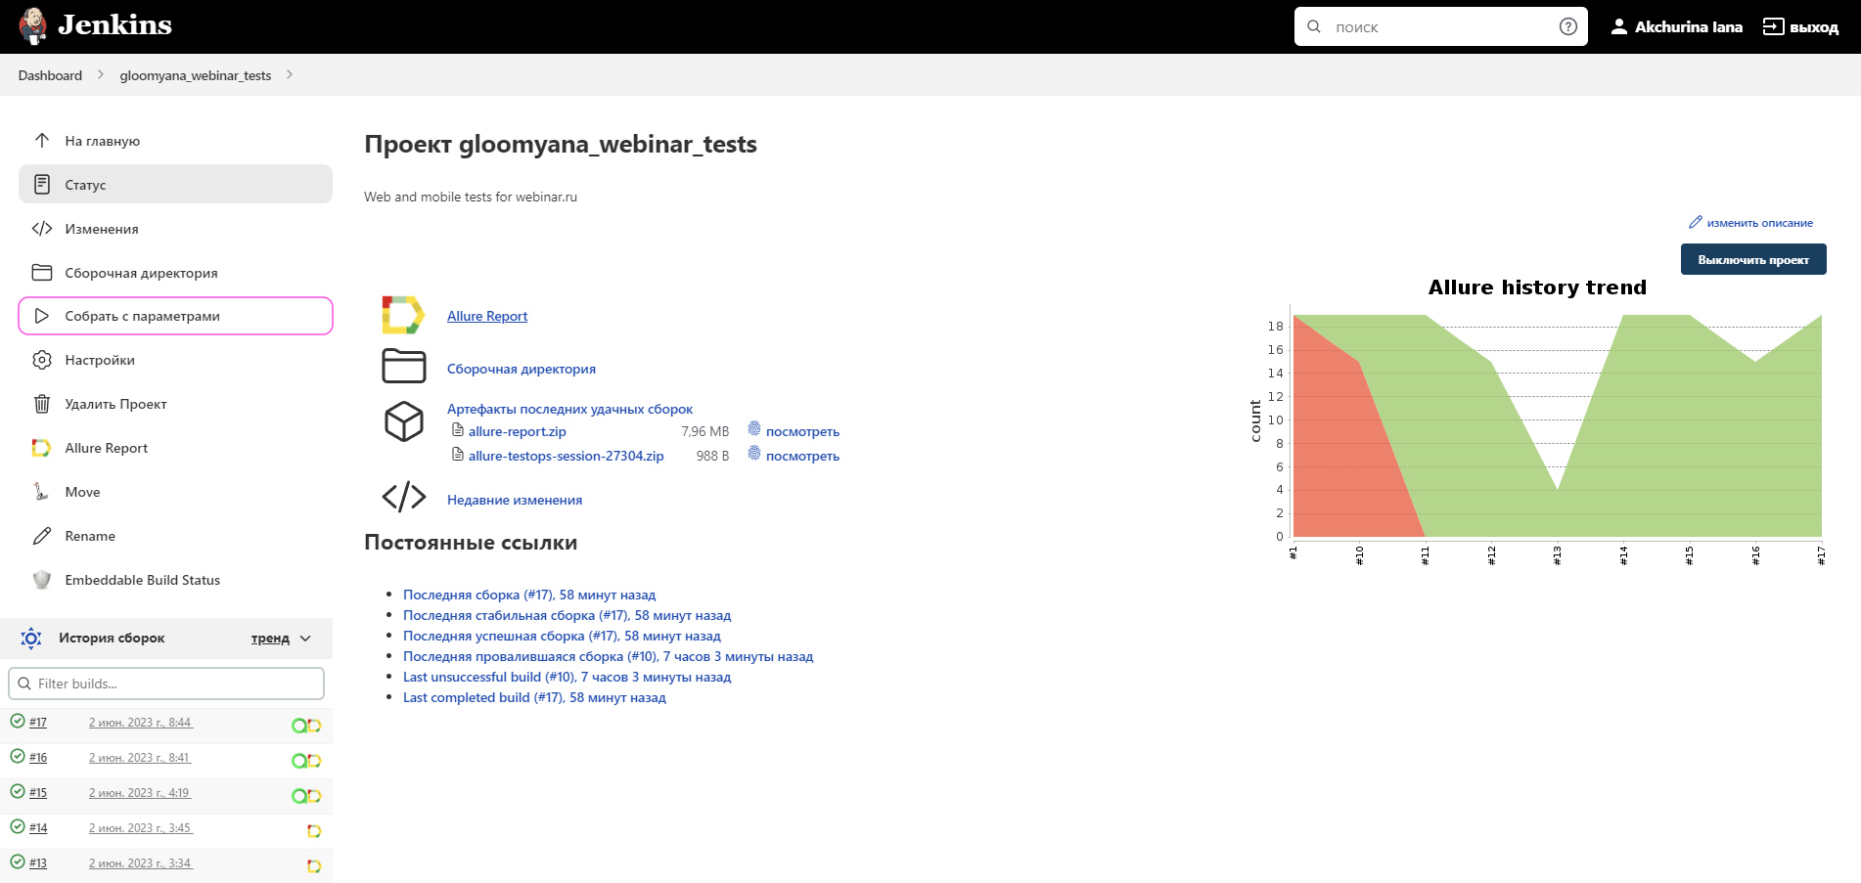1861x883 pixels.
Task: Click the Akchurina Iana user name
Action: [x=1689, y=27]
